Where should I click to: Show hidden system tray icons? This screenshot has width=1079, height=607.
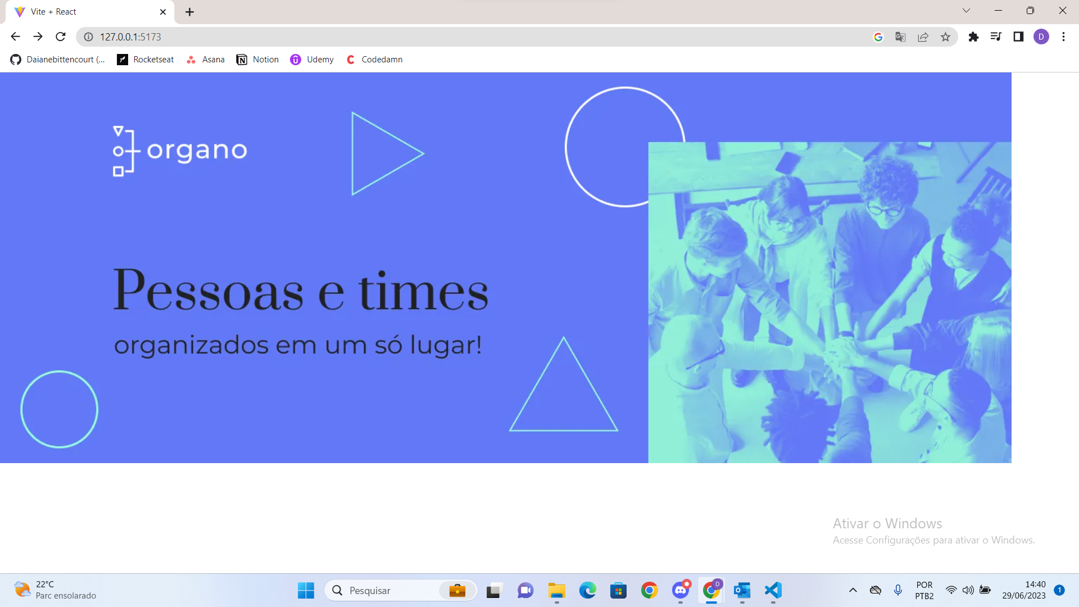853,591
